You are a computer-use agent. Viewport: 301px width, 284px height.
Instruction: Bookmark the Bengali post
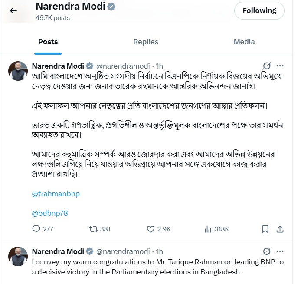265,229
